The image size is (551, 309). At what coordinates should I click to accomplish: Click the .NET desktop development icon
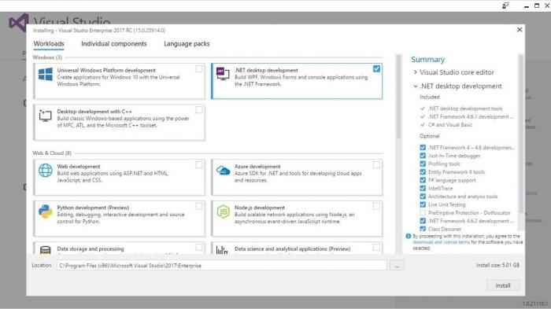click(223, 74)
